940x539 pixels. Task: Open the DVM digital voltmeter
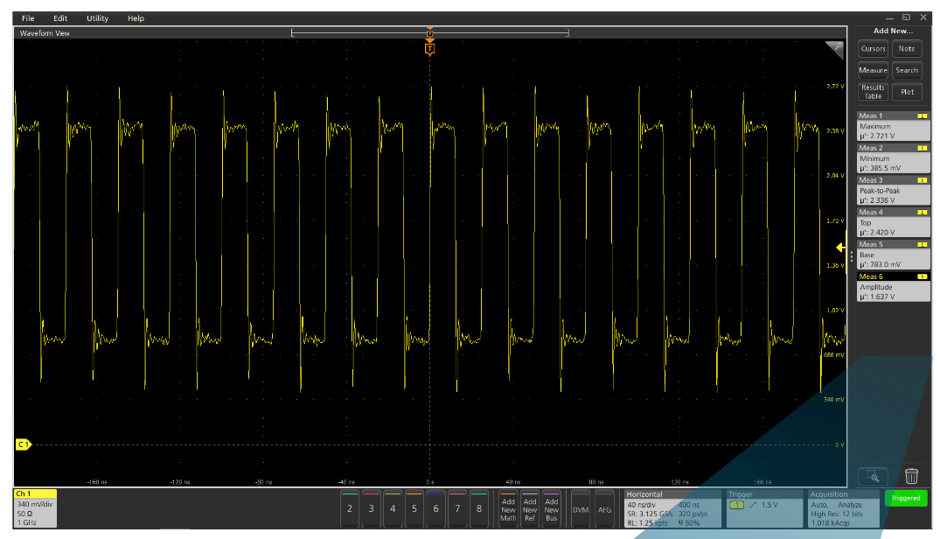click(581, 508)
